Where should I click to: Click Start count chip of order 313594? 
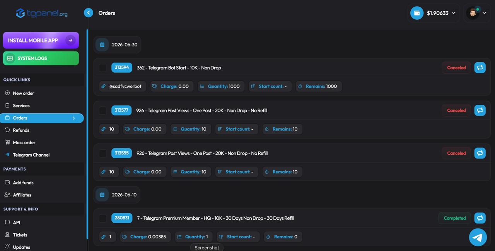270,86
